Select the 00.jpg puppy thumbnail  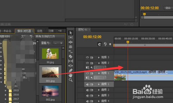[x=50, y=54]
